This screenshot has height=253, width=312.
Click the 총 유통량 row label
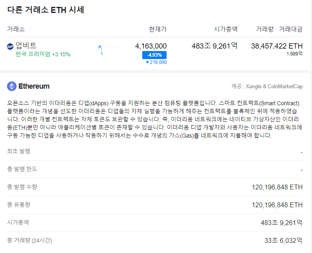click(x=19, y=204)
